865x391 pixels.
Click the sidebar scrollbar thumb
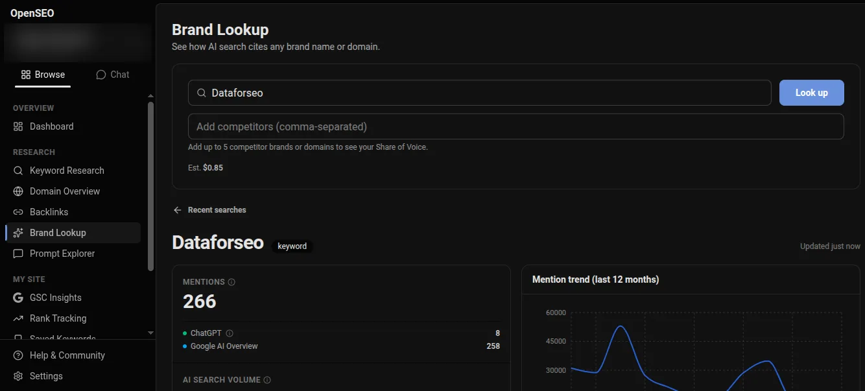tap(151, 186)
